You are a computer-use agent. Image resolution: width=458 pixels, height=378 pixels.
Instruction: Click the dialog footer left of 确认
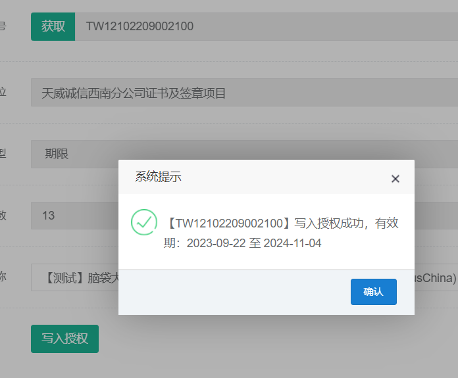(x=230, y=292)
